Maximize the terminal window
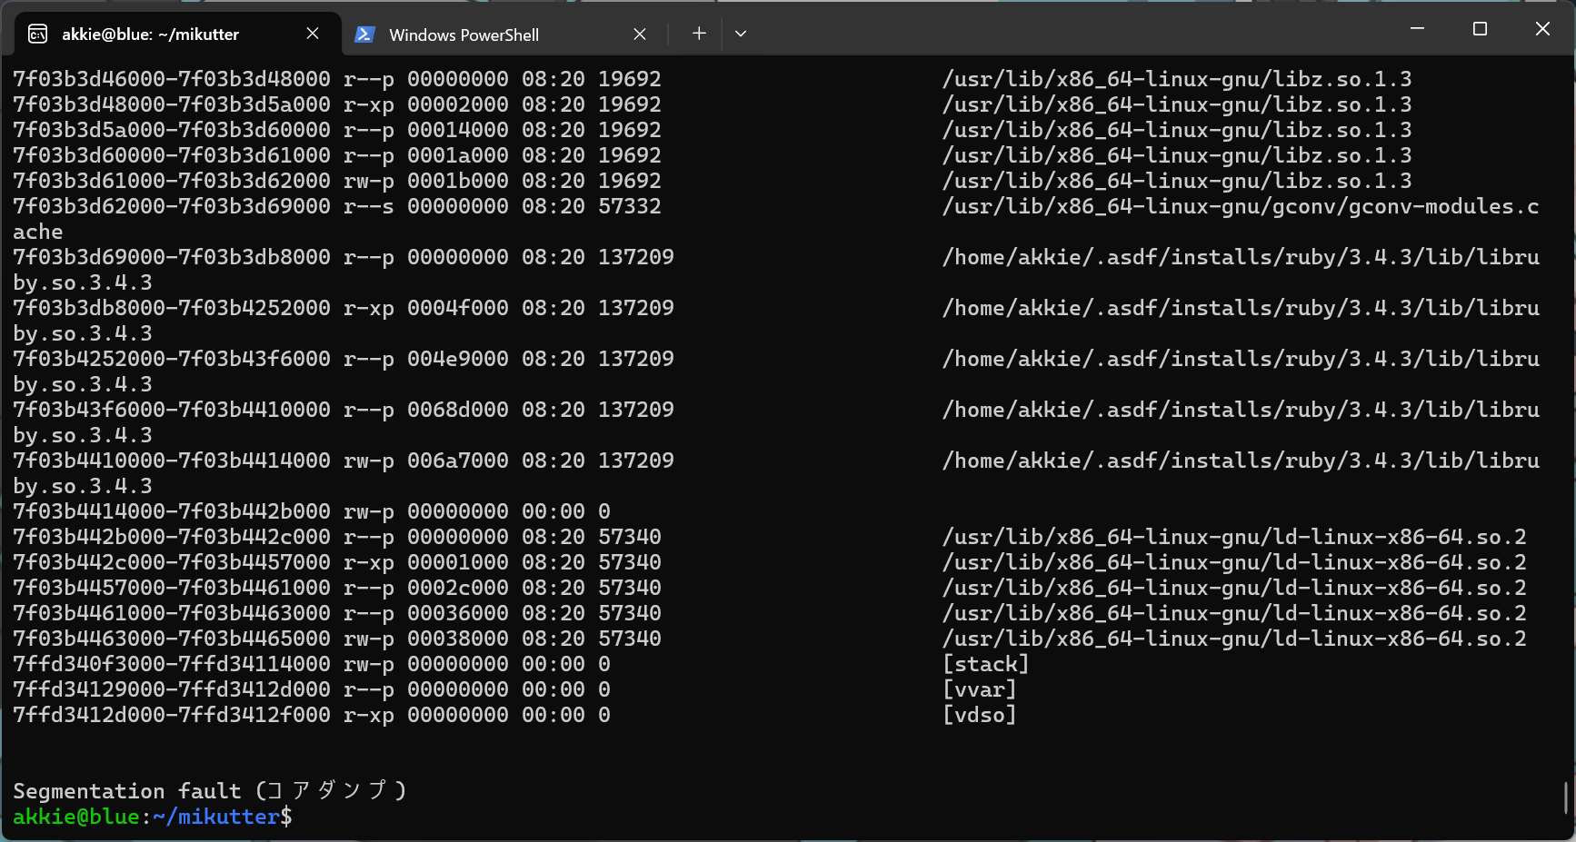The height and width of the screenshot is (842, 1576). [1480, 29]
